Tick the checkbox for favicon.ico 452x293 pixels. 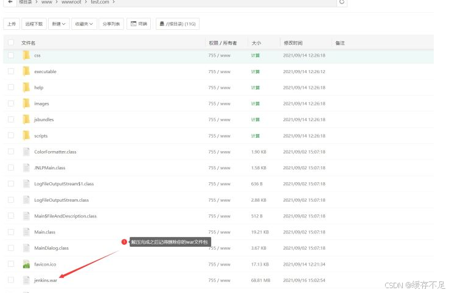click(11, 264)
